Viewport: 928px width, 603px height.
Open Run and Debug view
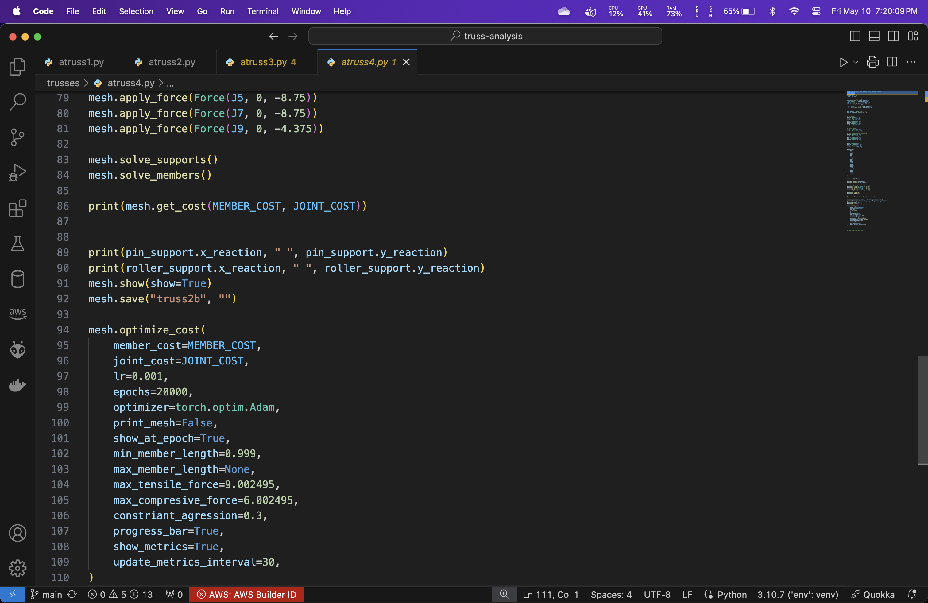pyautogui.click(x=17, y=173)
